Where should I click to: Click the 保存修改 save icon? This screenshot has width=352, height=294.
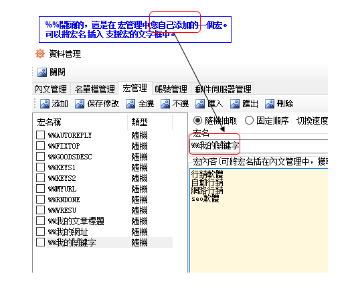pos(80,104)
